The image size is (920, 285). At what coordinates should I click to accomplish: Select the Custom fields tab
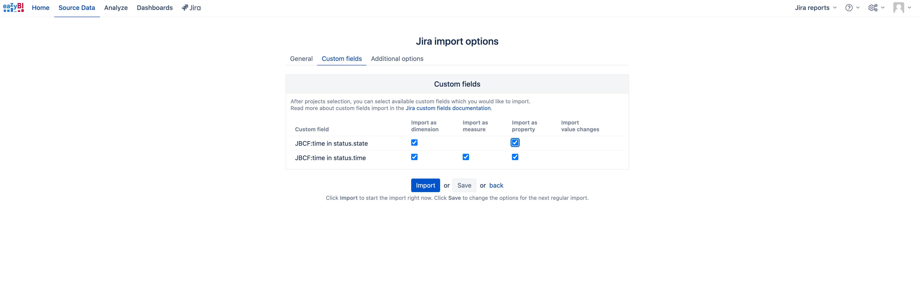[x=341, y=59]
